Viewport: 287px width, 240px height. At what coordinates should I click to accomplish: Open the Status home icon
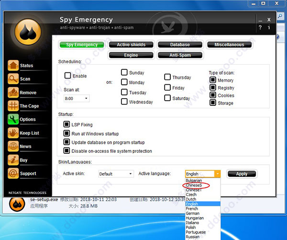tap(13, 65)
